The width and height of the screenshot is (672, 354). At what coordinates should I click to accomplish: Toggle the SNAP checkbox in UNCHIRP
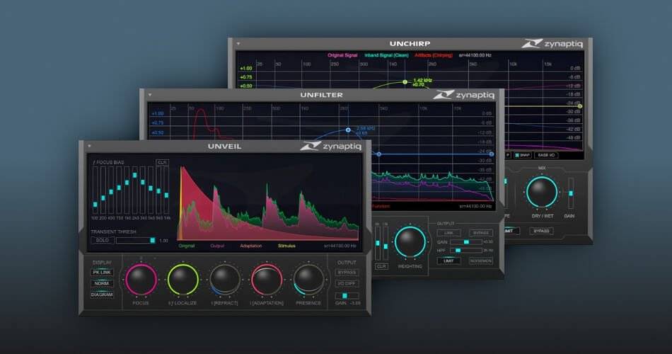[x=523, y=155]
